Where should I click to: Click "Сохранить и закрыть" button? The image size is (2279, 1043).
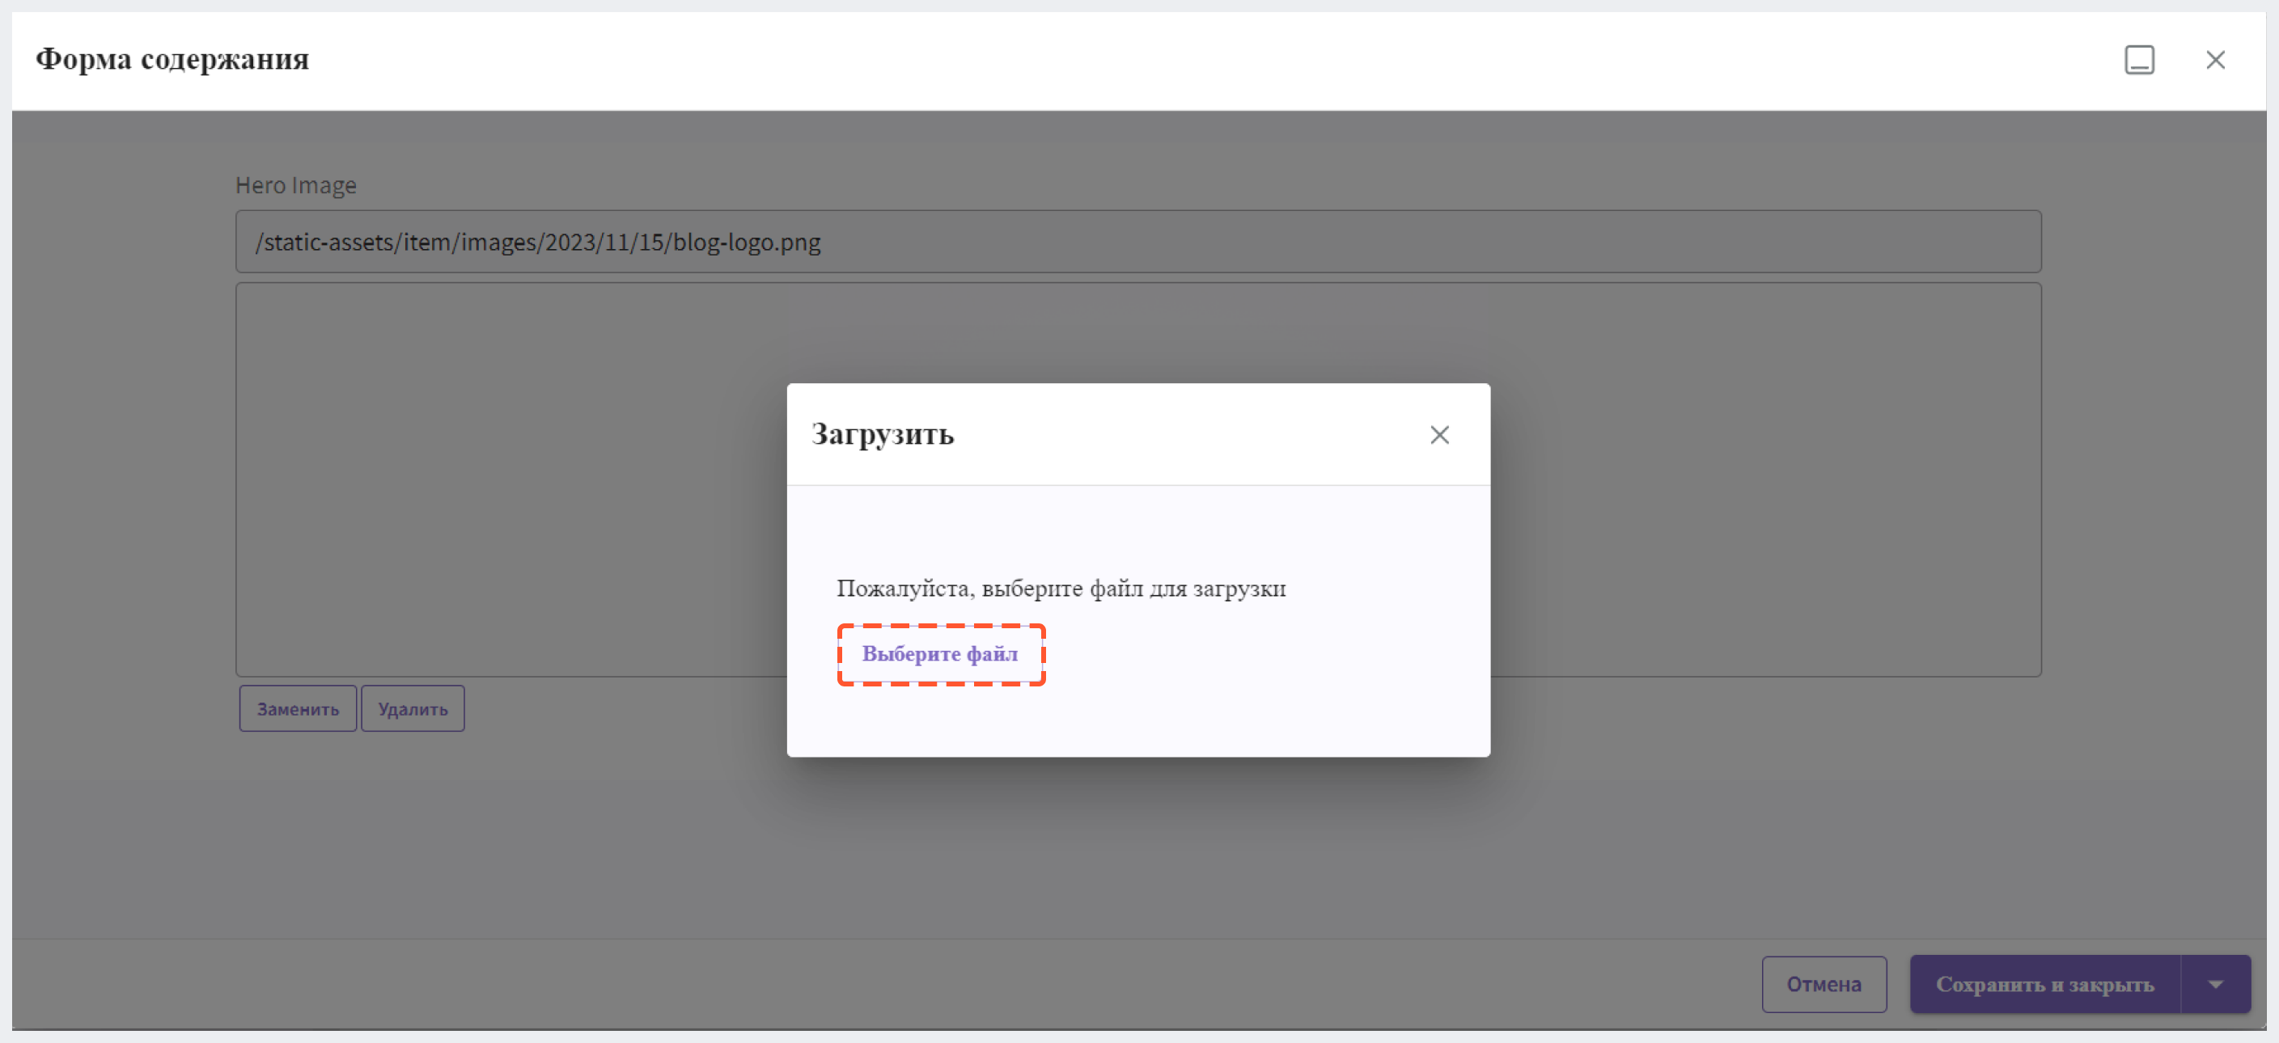[x=2044, y=984]
